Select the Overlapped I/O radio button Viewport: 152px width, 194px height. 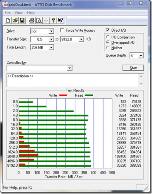pos(108,42)
